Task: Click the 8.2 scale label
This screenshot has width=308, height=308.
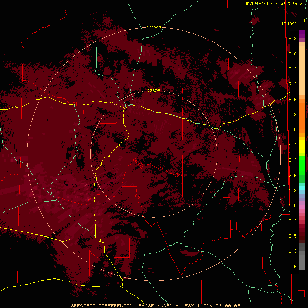Action: tap(293, 69)
